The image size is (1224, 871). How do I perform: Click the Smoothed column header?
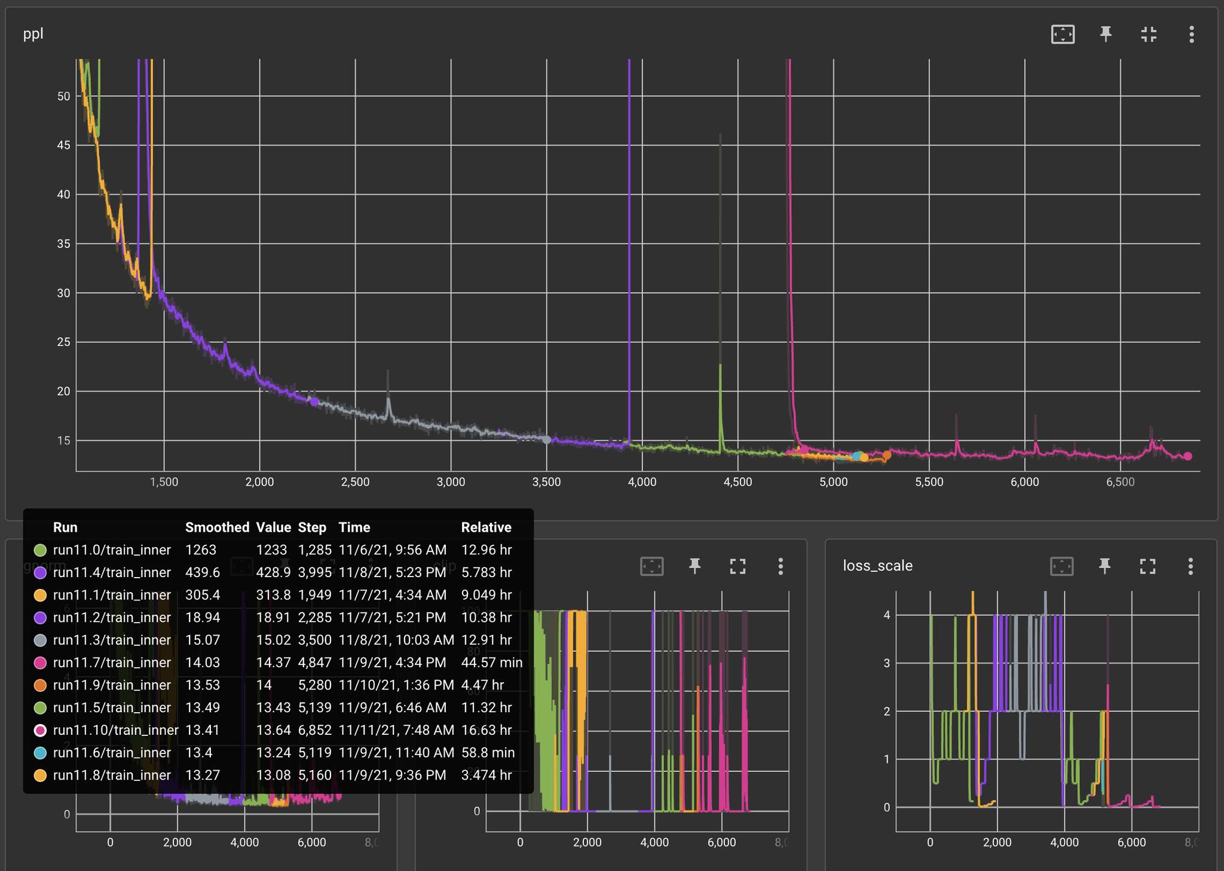pyautogui.click(x=217, y=527)
